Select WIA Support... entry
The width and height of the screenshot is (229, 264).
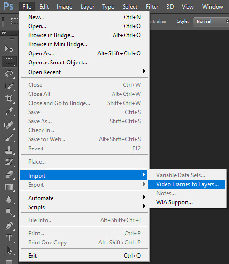click(187, 202)
